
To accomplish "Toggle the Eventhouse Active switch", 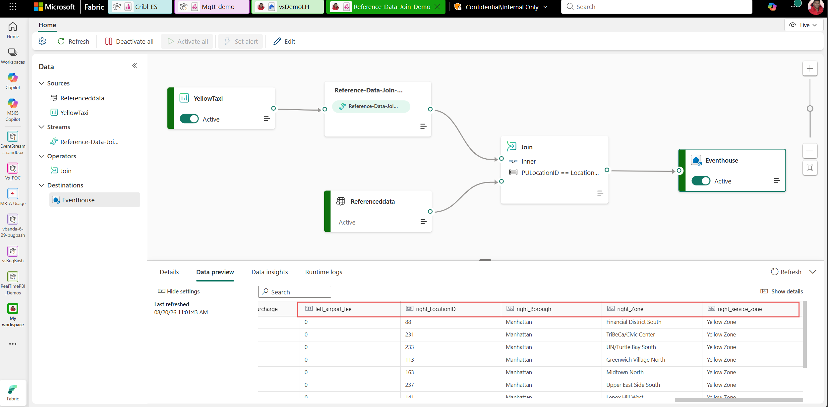I will (x=701, y=181).
